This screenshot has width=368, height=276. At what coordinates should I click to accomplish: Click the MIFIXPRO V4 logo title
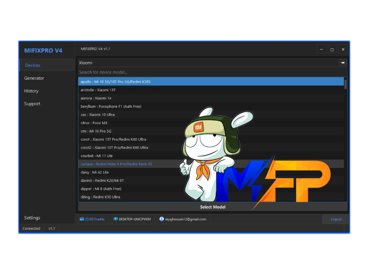[x=43, y=51]
